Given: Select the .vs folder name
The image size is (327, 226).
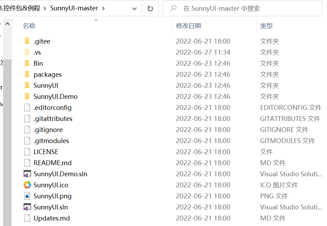Looking at the screenshot, I should [37, 53].
